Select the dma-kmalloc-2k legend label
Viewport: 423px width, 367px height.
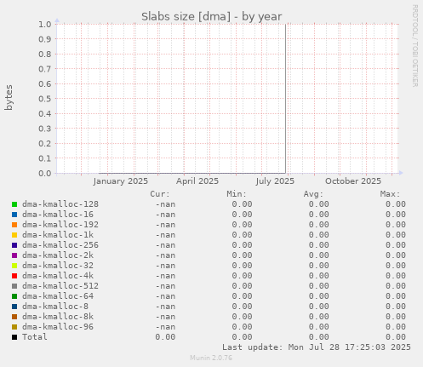pyautogui.click(x=58, y=255)
